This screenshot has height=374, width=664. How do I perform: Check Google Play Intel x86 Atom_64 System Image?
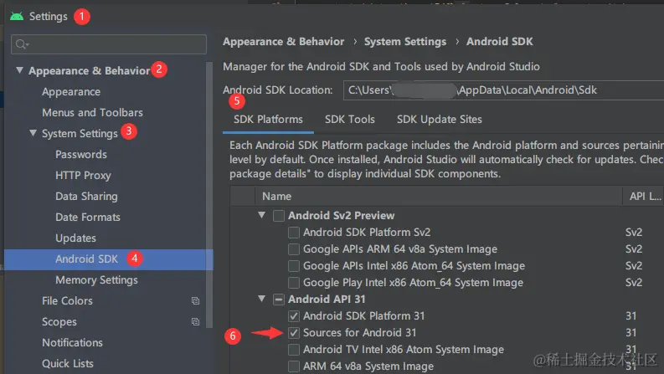coord(293,283)
